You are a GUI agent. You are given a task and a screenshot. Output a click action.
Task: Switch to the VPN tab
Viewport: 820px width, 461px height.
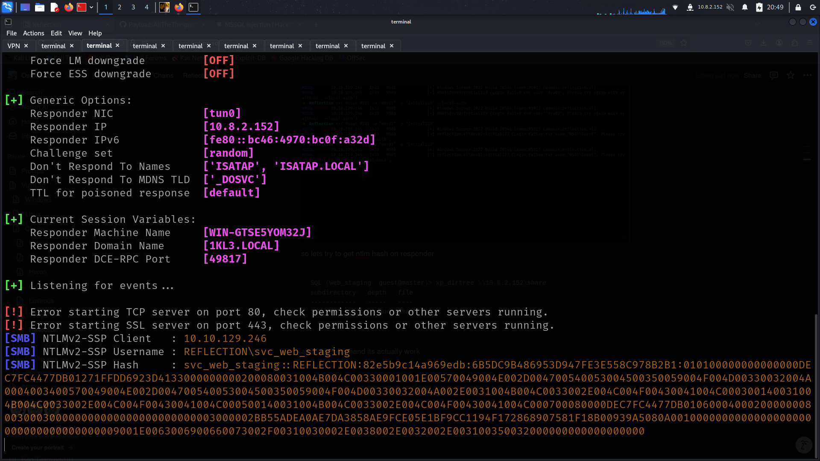pos(14,46)
